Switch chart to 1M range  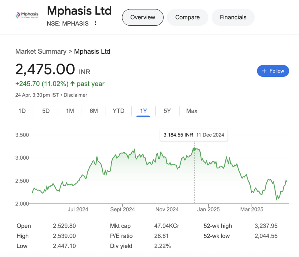tap(70, 111)
